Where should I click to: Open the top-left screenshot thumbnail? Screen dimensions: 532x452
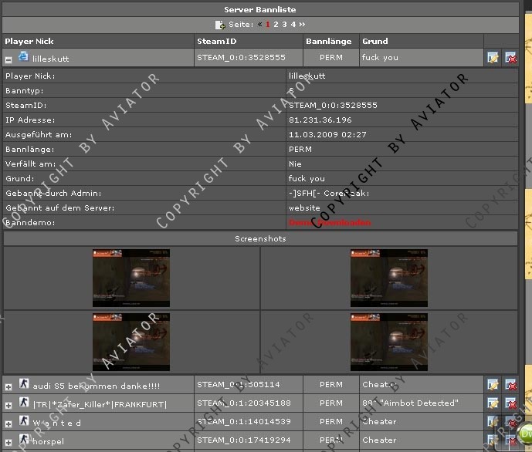[x=131, y=267]
